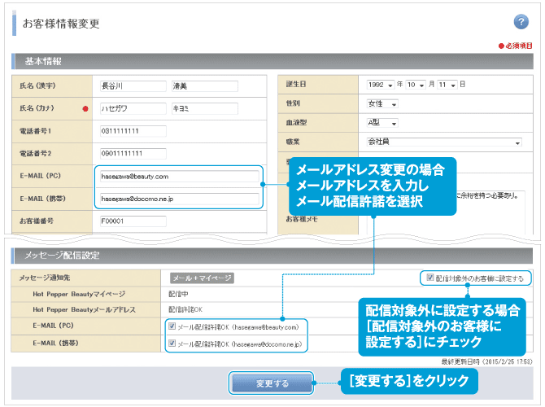
Task: Click the 電話番号2 input field
Action: click(131, 153)
